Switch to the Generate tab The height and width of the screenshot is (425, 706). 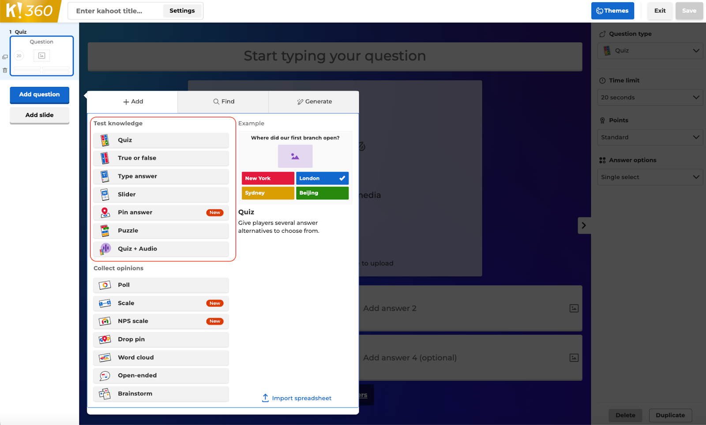click(x=314, y=102)
